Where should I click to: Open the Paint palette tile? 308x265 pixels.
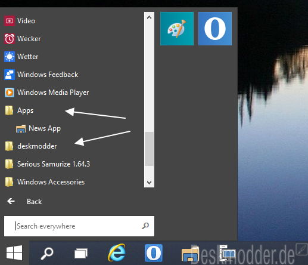tap(177, 29)
